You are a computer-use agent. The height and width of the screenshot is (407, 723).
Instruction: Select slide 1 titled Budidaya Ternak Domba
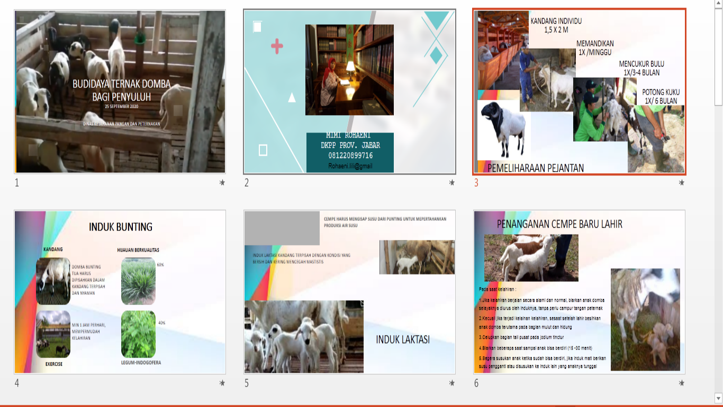click(x=120, y=92)
